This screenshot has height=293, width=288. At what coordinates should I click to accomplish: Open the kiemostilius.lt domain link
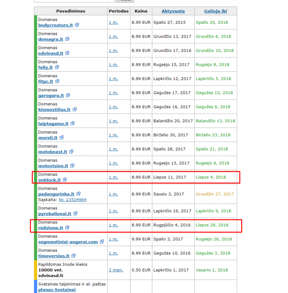[x=55, y=109]
